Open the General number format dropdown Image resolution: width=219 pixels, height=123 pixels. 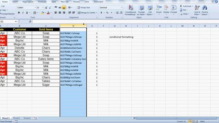[121, 8]
